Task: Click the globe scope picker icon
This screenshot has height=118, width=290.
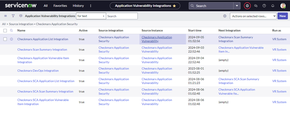Action: point(247,6)
